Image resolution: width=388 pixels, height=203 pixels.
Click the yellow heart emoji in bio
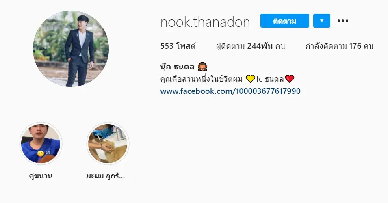click(x=250, y=79)
